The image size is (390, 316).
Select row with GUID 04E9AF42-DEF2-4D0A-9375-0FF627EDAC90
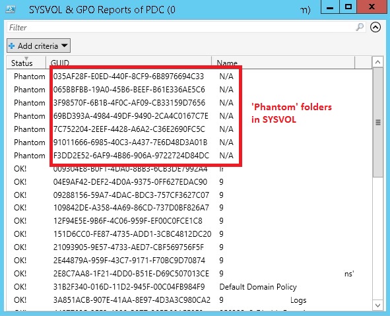pyautogui.click(x=189, y=181)
